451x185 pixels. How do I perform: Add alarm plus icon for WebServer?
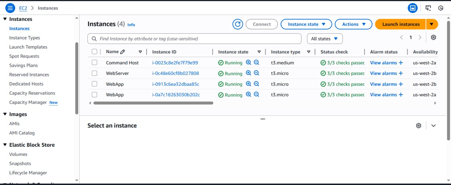coord(401,73)
